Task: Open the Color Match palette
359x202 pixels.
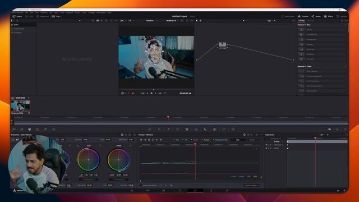Action: tap(22, 130)
